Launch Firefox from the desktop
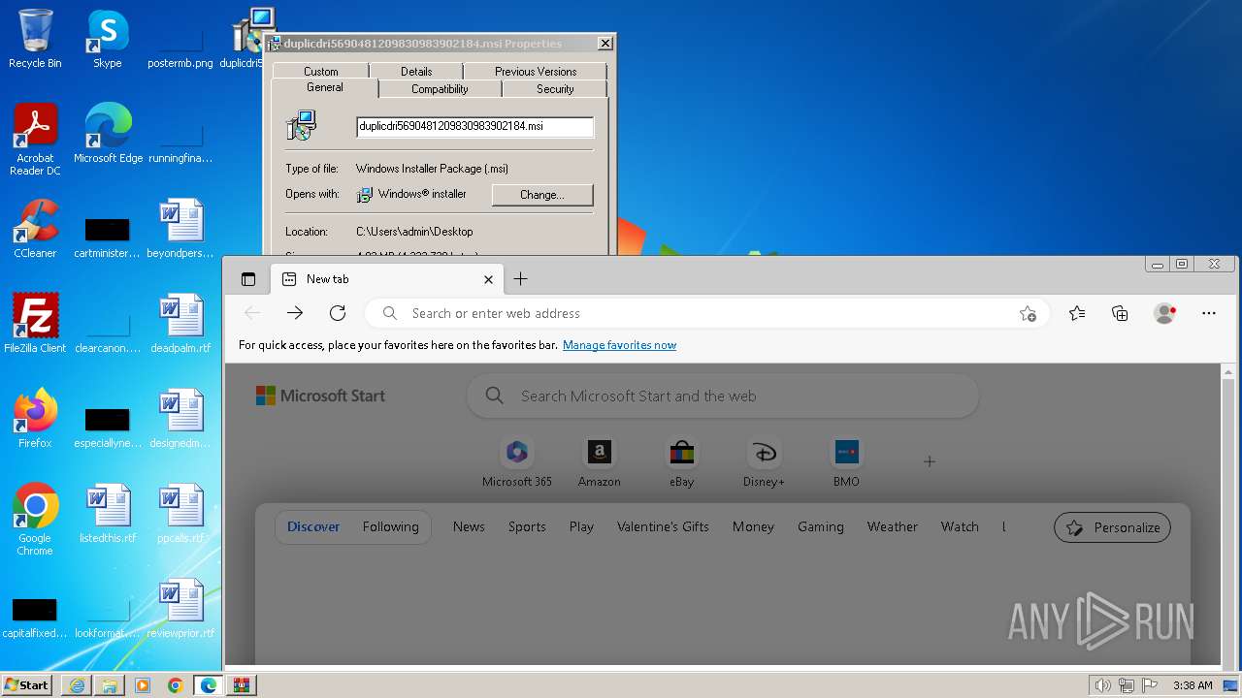Viewport: 1242px width, 698px height. pyautogui.click(x=35, y=419)
